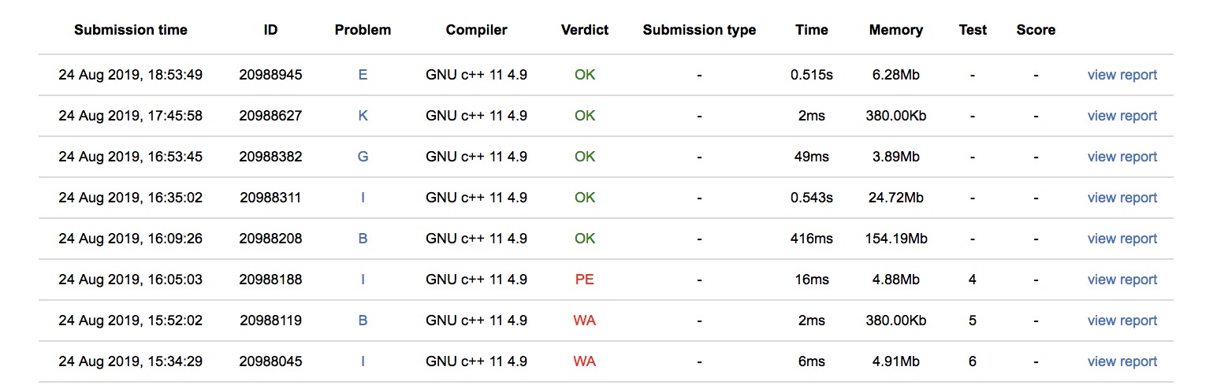Open problem K link
1217x389 pixels.
(x=363, y=116)
